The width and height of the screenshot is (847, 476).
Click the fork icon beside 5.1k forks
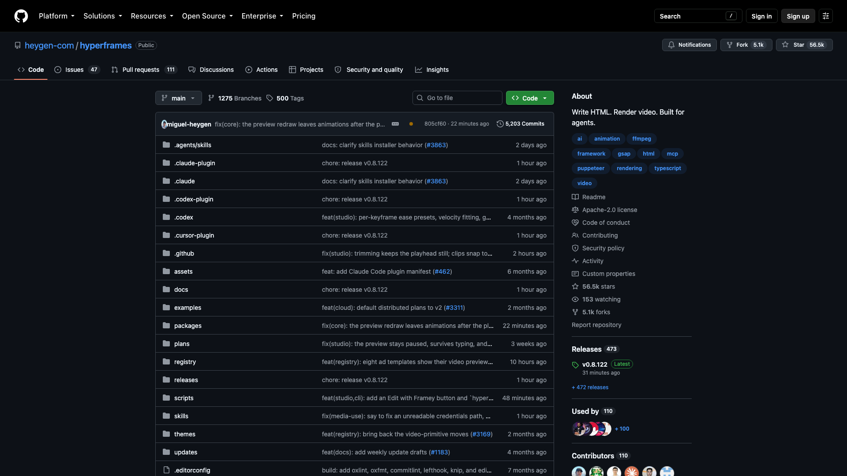(575, 312)
